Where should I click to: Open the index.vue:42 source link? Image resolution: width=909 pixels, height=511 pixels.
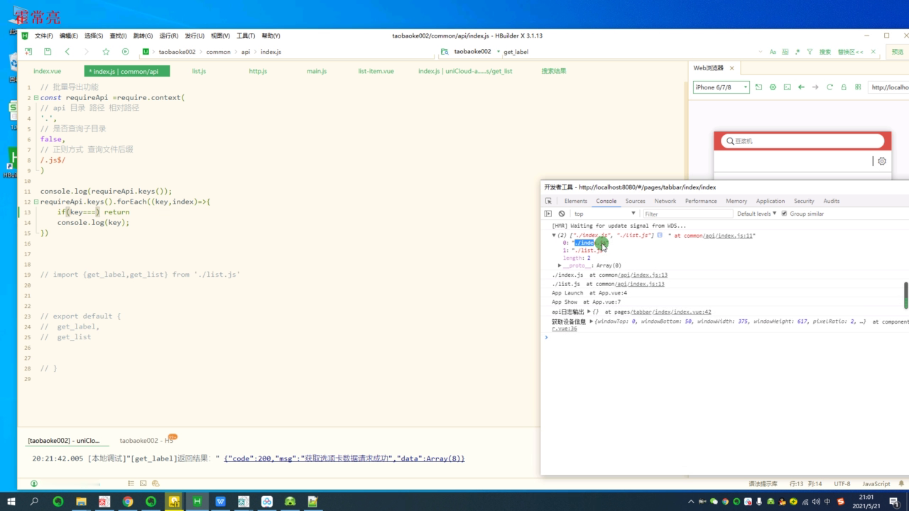[x=692, y=312]
